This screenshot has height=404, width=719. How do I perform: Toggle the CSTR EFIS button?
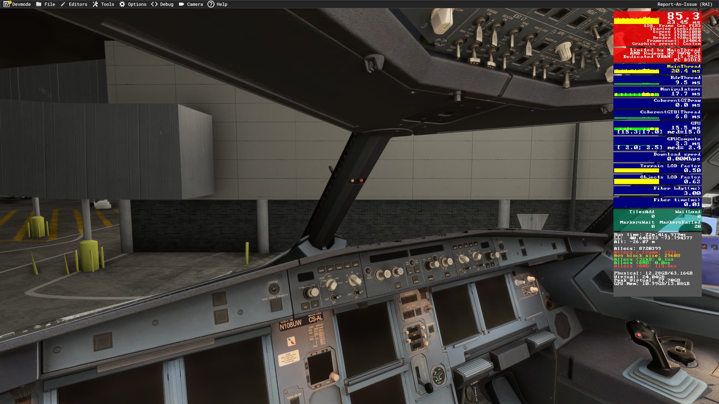pos(321,270)
